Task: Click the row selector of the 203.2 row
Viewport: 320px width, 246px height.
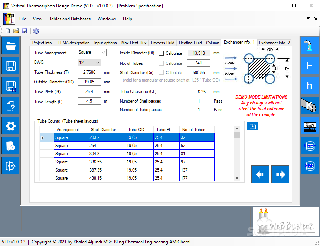Action: click(x=46, y=137)
